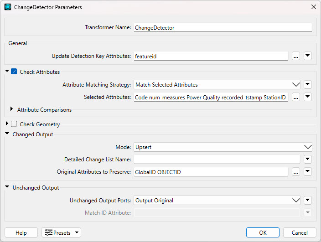
Task: Open arrow menu beside Unchanged Output Ports
Action: [308, 200]
